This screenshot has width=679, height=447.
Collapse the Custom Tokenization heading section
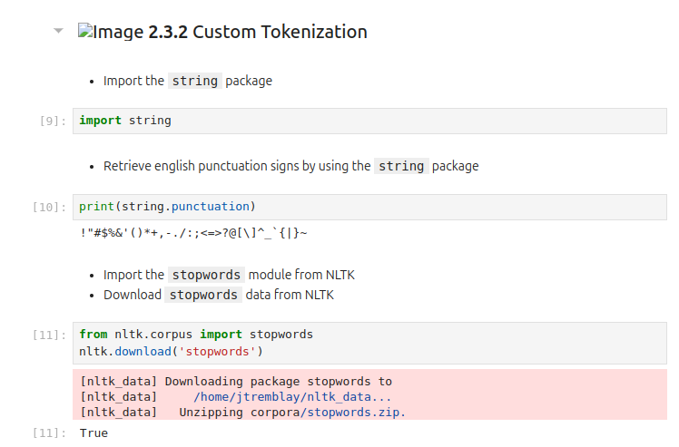59,31
